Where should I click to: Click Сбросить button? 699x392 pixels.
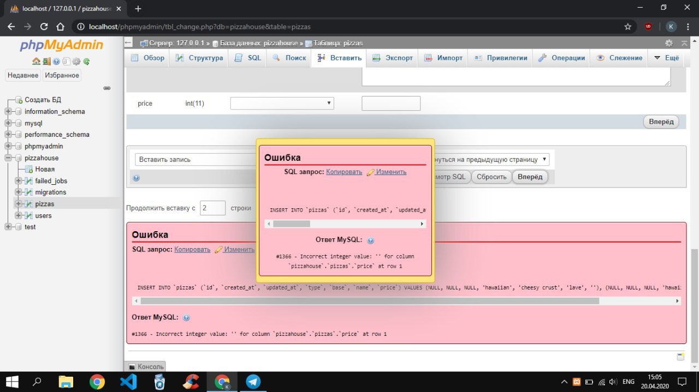click(491, 177)
